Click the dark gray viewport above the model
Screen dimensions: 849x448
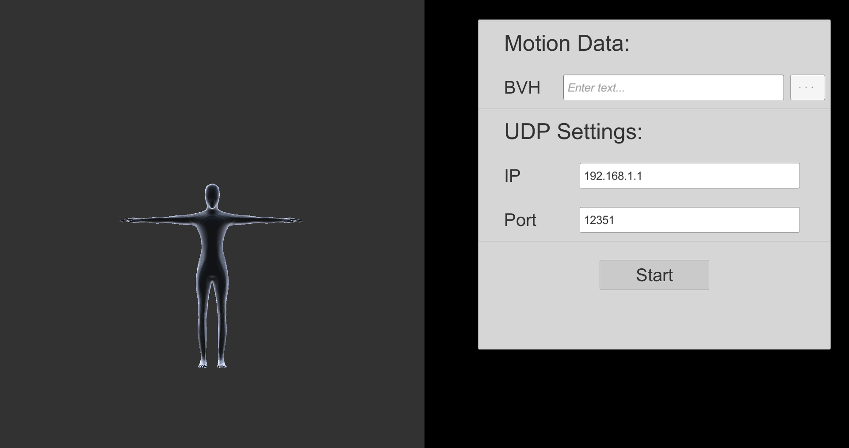tap(212, 88)
